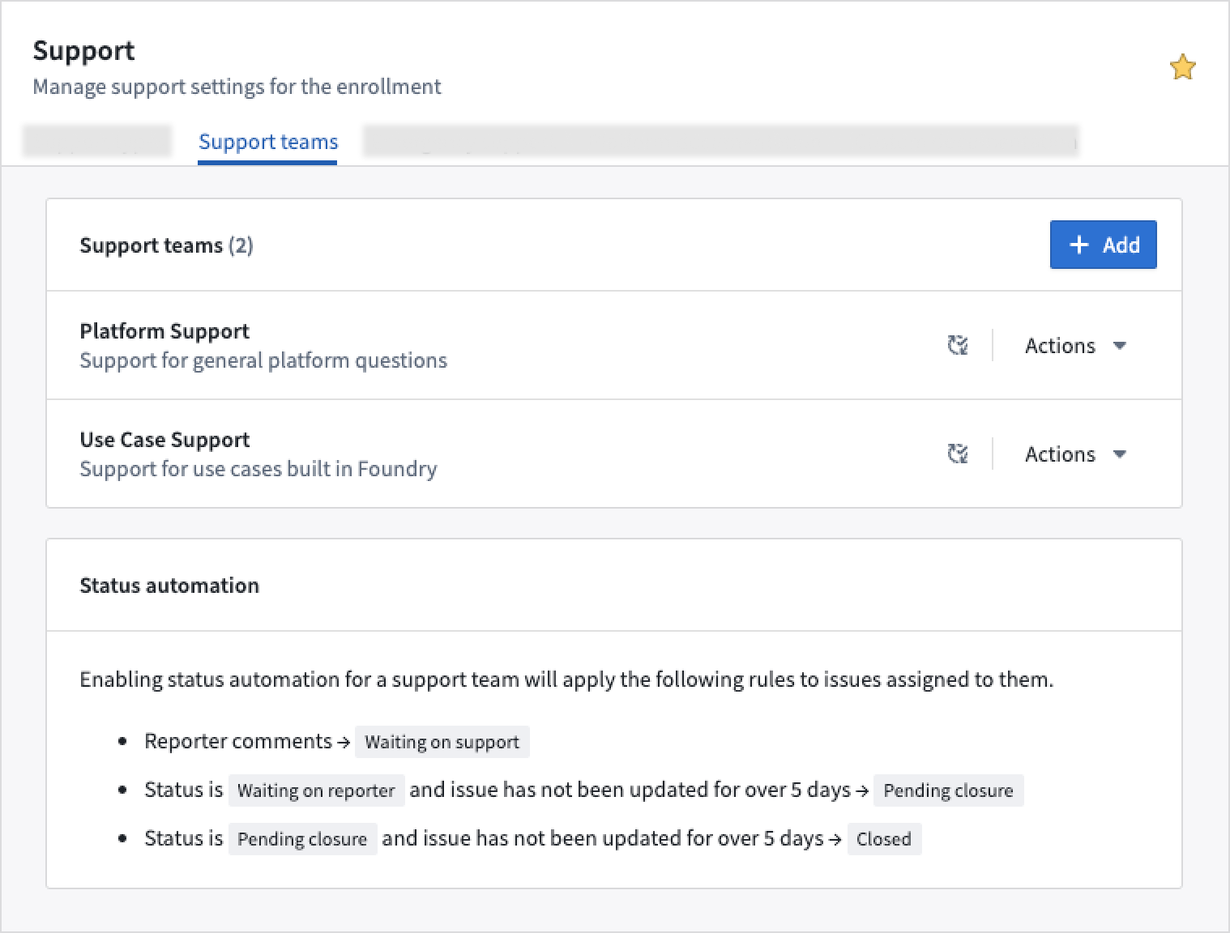This screenshot has width=1230, height=933.
Task: Click the "Waiting on support" status tag
Action: (442, 742)
